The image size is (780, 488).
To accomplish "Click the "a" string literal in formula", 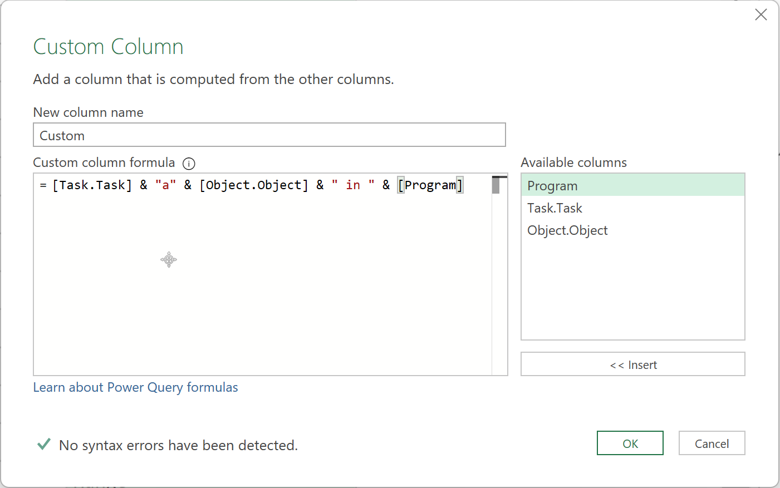I will [x=165, y=185].
